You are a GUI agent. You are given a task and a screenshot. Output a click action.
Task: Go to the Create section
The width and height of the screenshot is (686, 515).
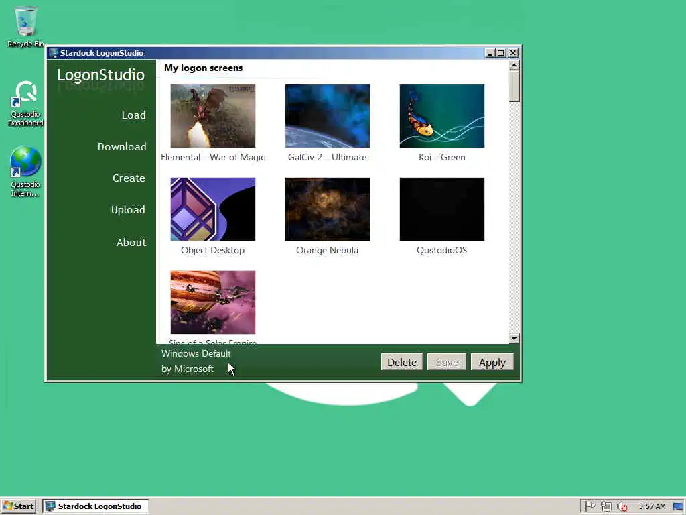129,178
